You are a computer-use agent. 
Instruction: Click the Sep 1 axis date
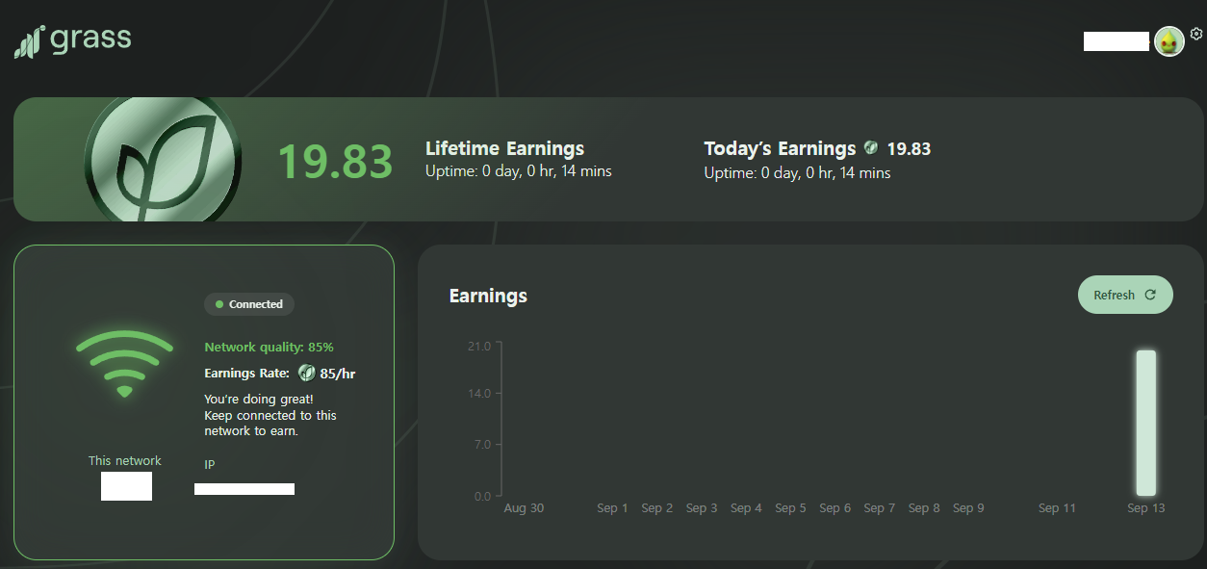[x=612, y=508]
